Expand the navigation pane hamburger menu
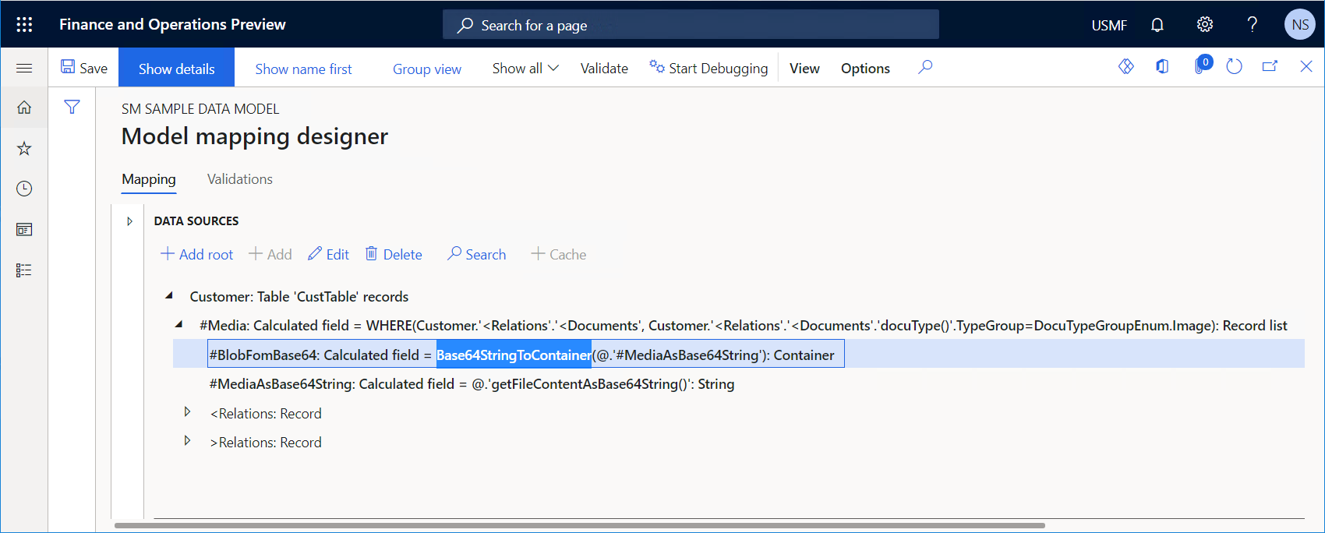Viewport: 1325px width, 533px height. (x=24, y=69)
